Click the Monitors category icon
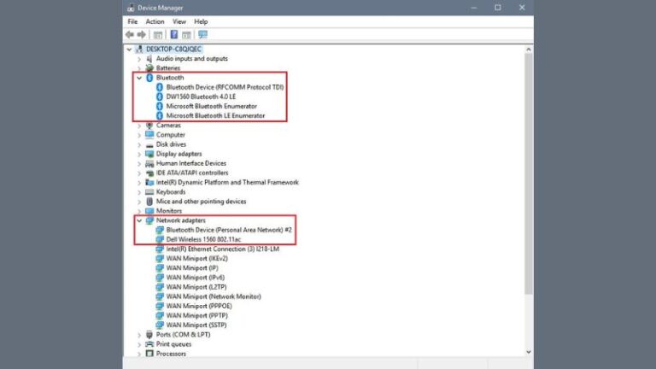This screenshot has width=656, height=369. (149, 211)
